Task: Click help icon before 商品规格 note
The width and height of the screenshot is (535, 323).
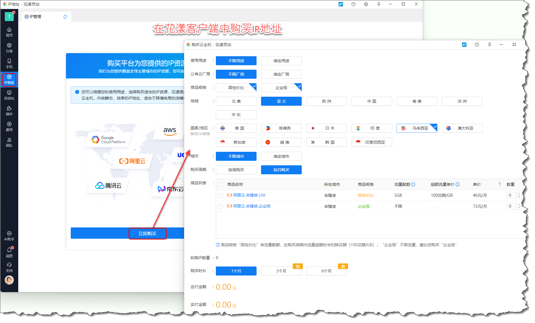Action: point(218,245)
